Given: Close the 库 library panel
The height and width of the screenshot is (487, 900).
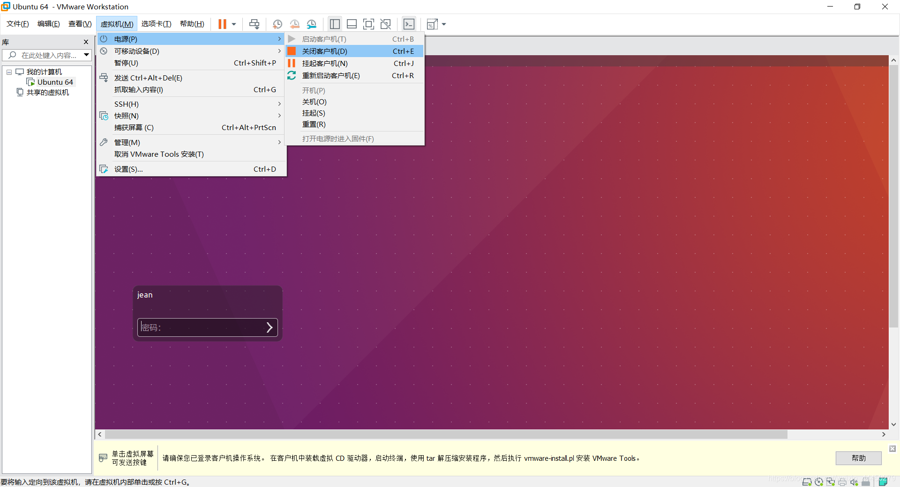Looking at the screenshot, I should pos(86,42).
